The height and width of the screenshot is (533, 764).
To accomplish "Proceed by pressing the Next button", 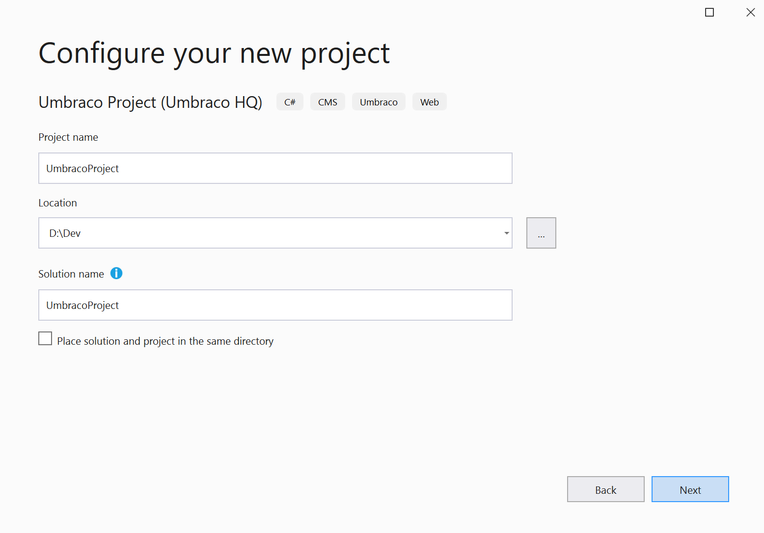I will (690, 489).
